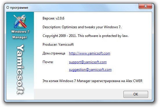The width and height of the screenshot is (160, 108).
Task: Click the Copyright 2009 - 2011 line
Action: click(86, 36)
